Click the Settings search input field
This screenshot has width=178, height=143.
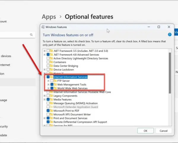click(x=17, y=35)
